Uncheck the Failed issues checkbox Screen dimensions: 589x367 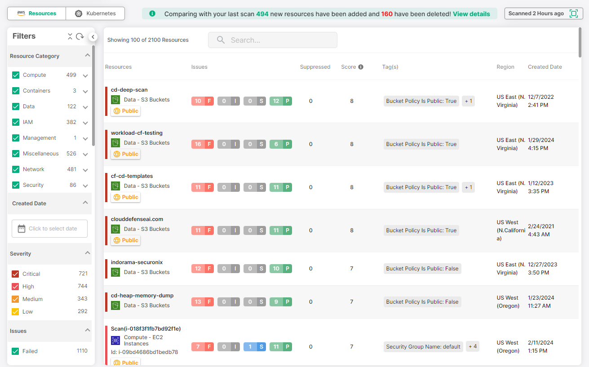[16, 351]
